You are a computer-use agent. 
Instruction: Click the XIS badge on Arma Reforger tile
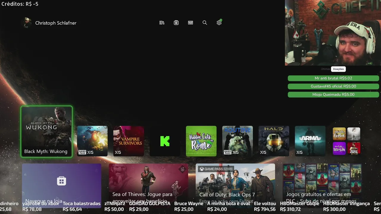pos(299,152)
